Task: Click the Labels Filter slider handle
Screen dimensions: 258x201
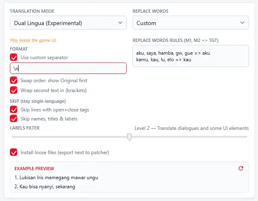Action: (x=130, y=137)
